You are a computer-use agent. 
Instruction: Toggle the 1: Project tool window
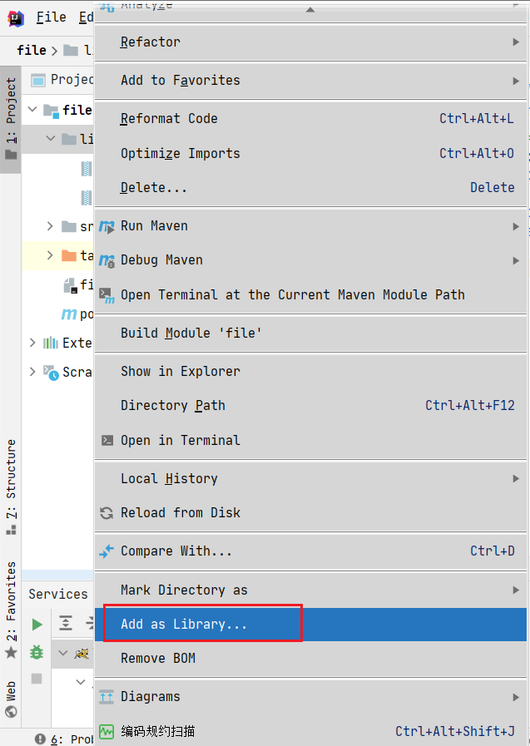click(11, 118)
